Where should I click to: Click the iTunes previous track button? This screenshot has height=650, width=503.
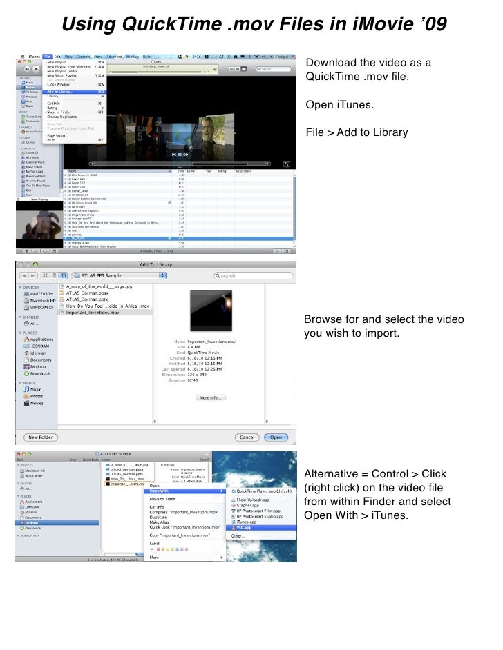coord(27,69)
